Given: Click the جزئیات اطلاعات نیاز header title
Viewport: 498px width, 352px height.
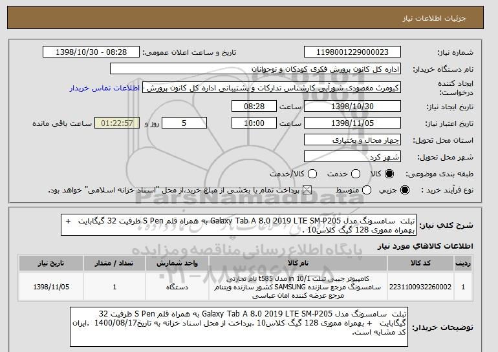Looking at the screenshot, I should (x=434, y=18).
